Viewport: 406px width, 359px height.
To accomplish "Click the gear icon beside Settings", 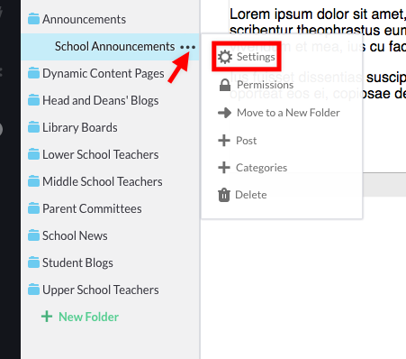I will [x=225, y=57].
